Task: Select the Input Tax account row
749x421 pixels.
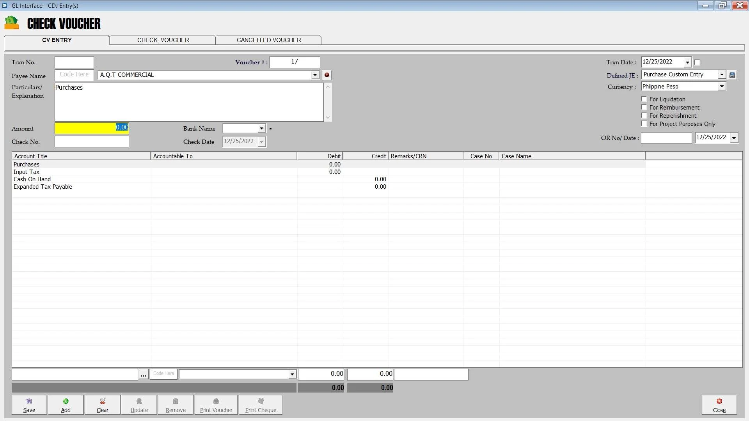Action: [328, 172]
